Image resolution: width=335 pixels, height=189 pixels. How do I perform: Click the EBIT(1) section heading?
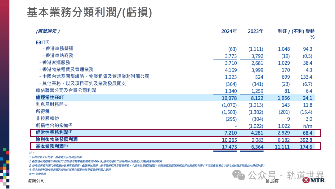coord(42,42)
